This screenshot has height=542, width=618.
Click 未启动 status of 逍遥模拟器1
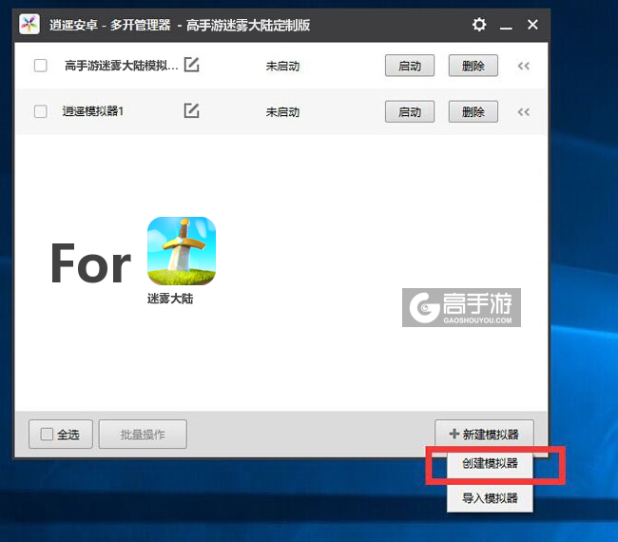(282, 112)
